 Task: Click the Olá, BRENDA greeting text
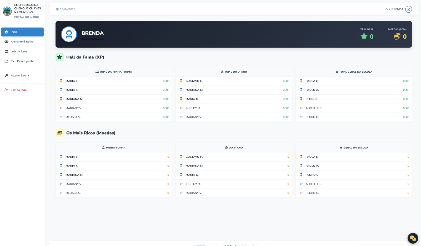[394, 9]
